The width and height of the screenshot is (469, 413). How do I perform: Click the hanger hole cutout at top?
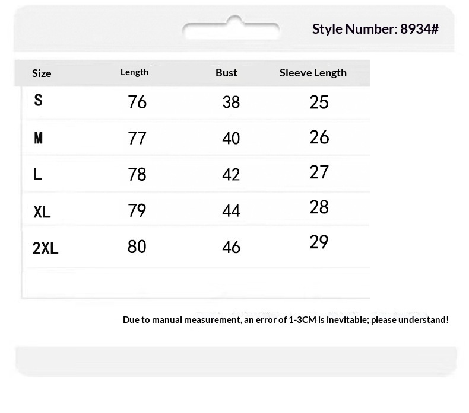pyautogui.click(x=231, y=29)
